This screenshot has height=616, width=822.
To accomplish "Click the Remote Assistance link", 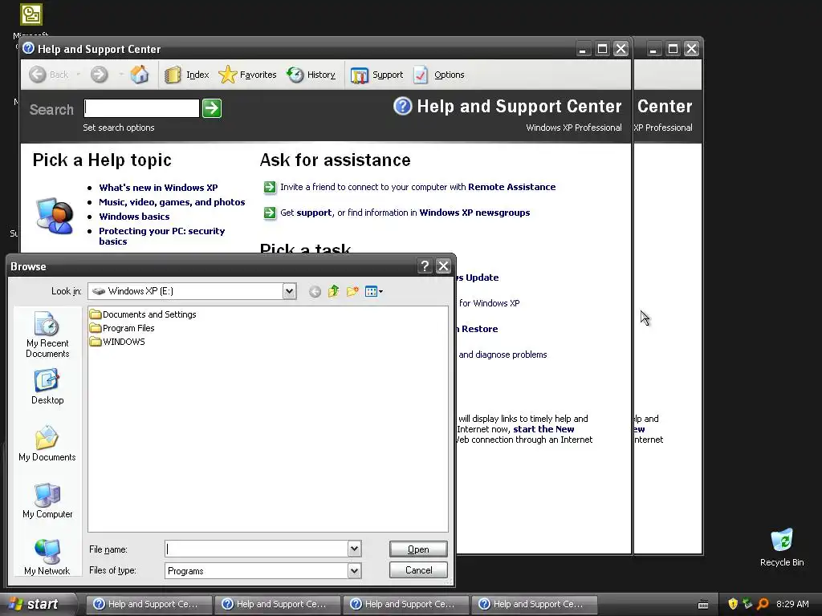I will 511,187.
